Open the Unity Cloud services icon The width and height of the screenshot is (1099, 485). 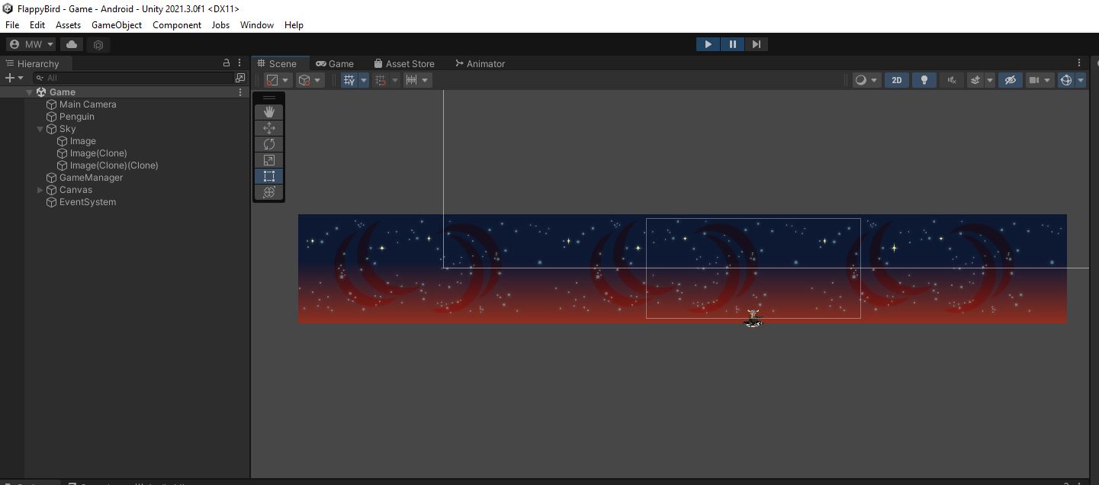coord(71,44)
